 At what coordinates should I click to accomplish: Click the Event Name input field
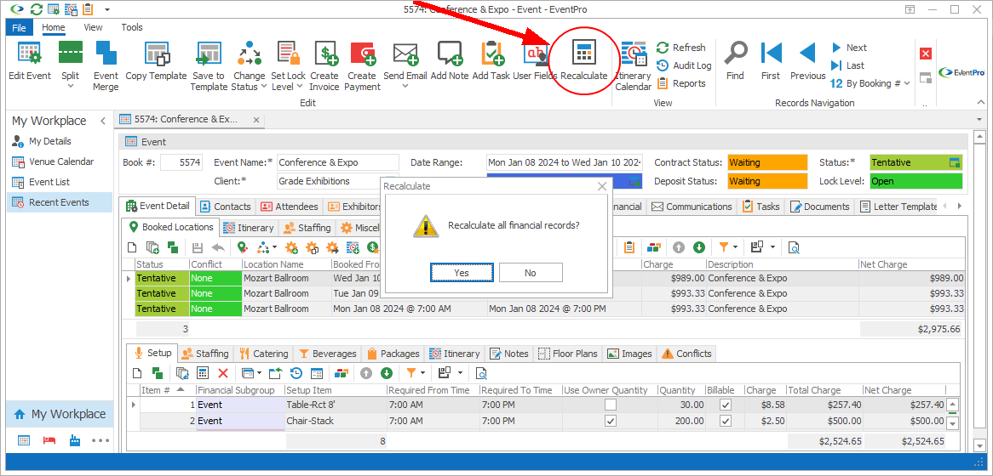click(338, 162)
